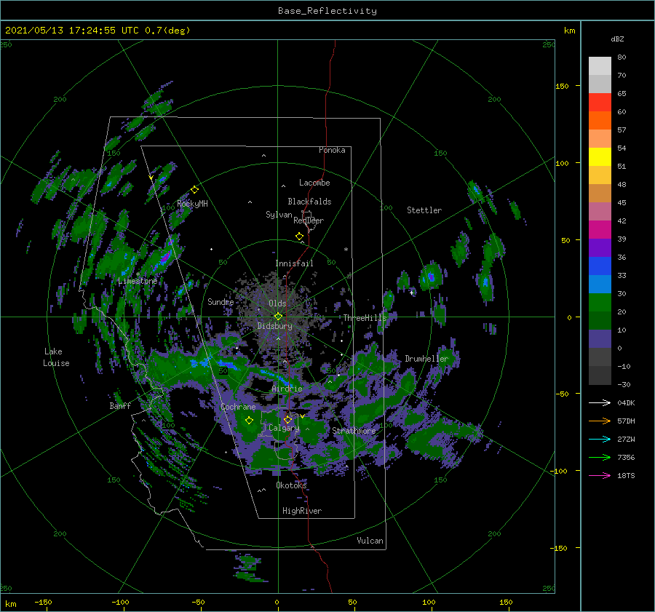Pick the purple 36-39 dBZ color swatch

click(600, 247)
